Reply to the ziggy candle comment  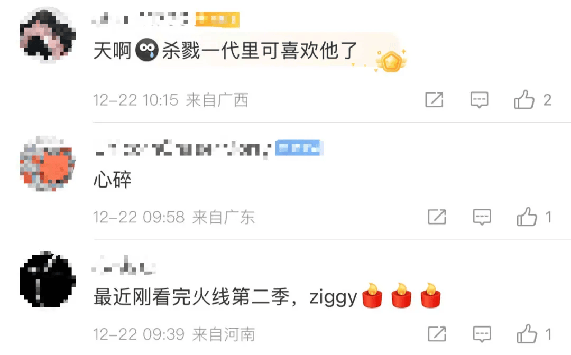(x=482, y=334)
